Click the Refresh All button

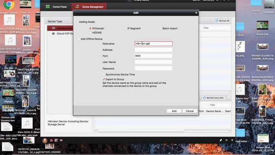click(x=222, y=21)
